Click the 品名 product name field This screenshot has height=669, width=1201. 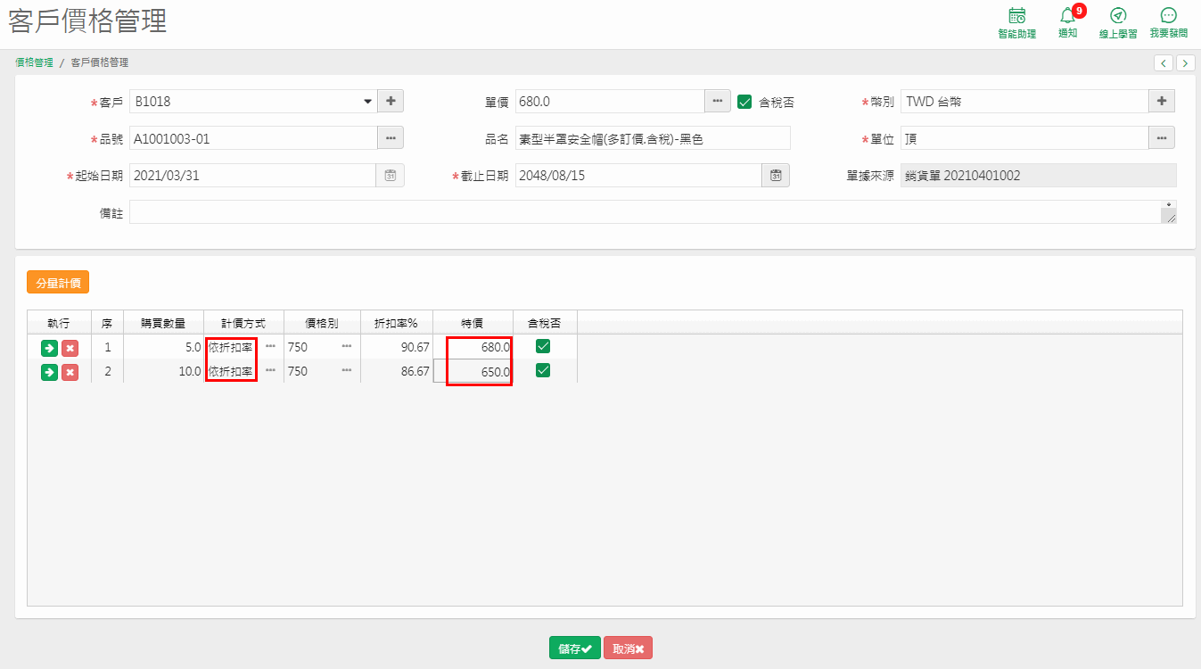(653, 137)
